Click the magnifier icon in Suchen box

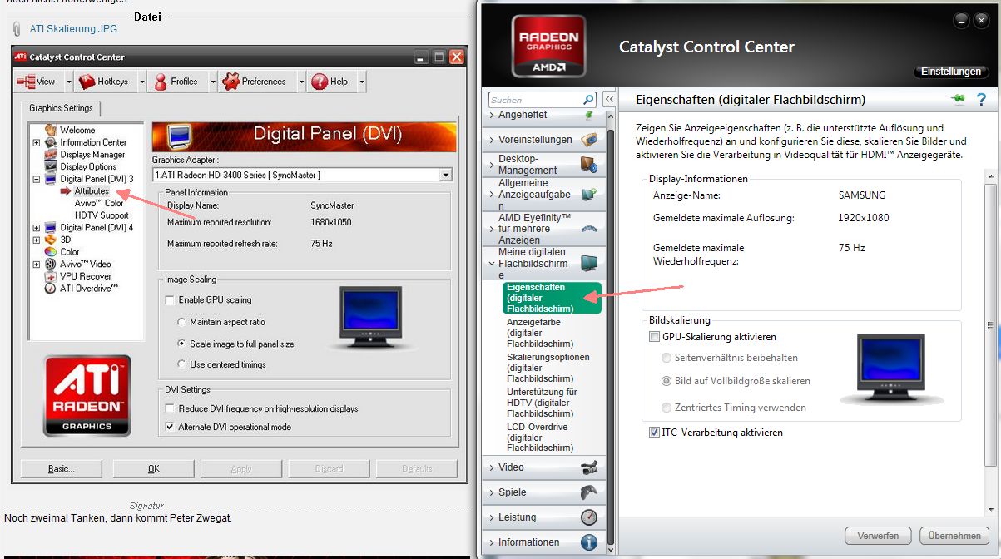point(588,100)
